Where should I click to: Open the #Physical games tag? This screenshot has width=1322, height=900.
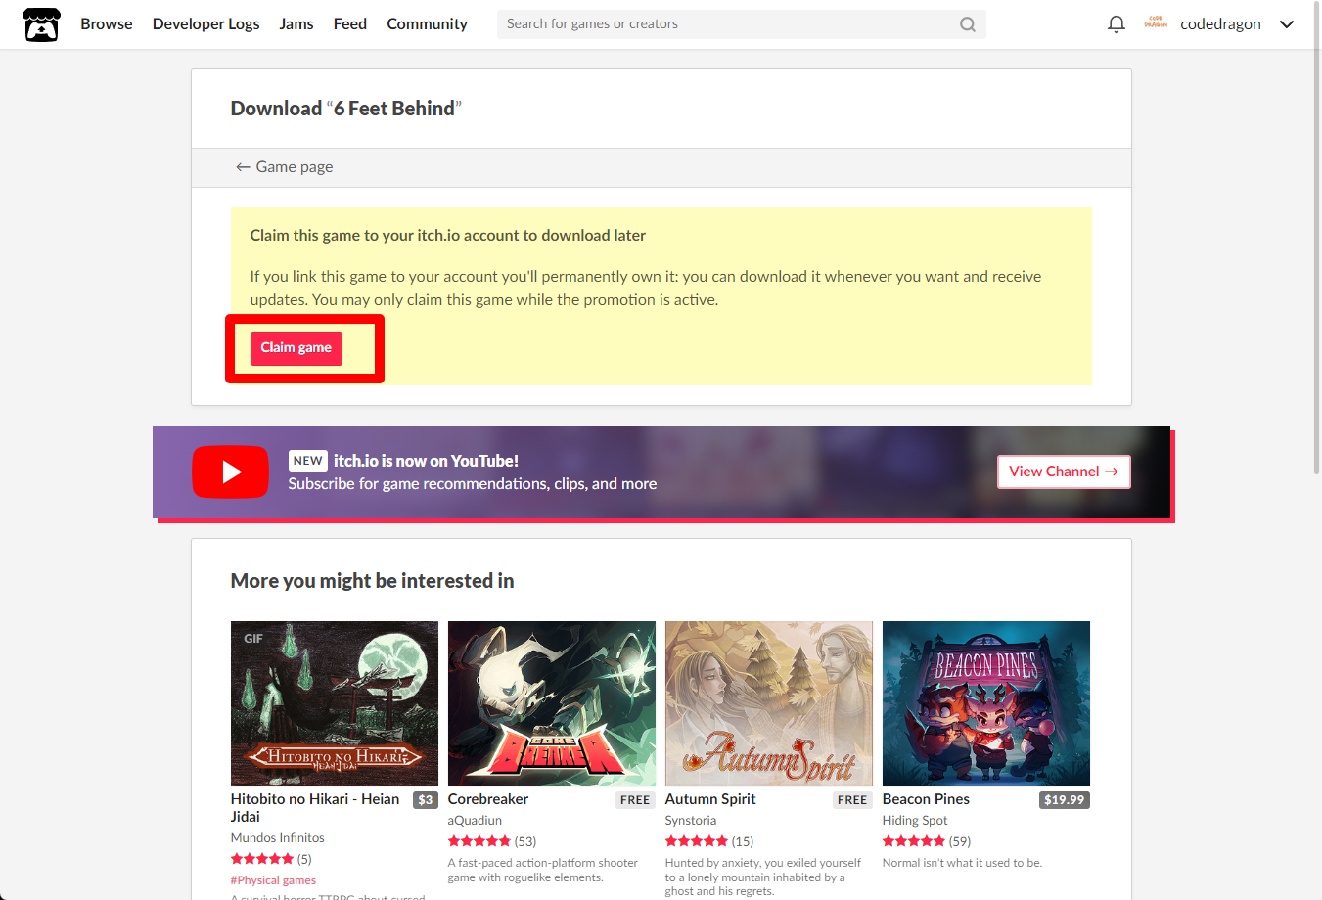273,880
